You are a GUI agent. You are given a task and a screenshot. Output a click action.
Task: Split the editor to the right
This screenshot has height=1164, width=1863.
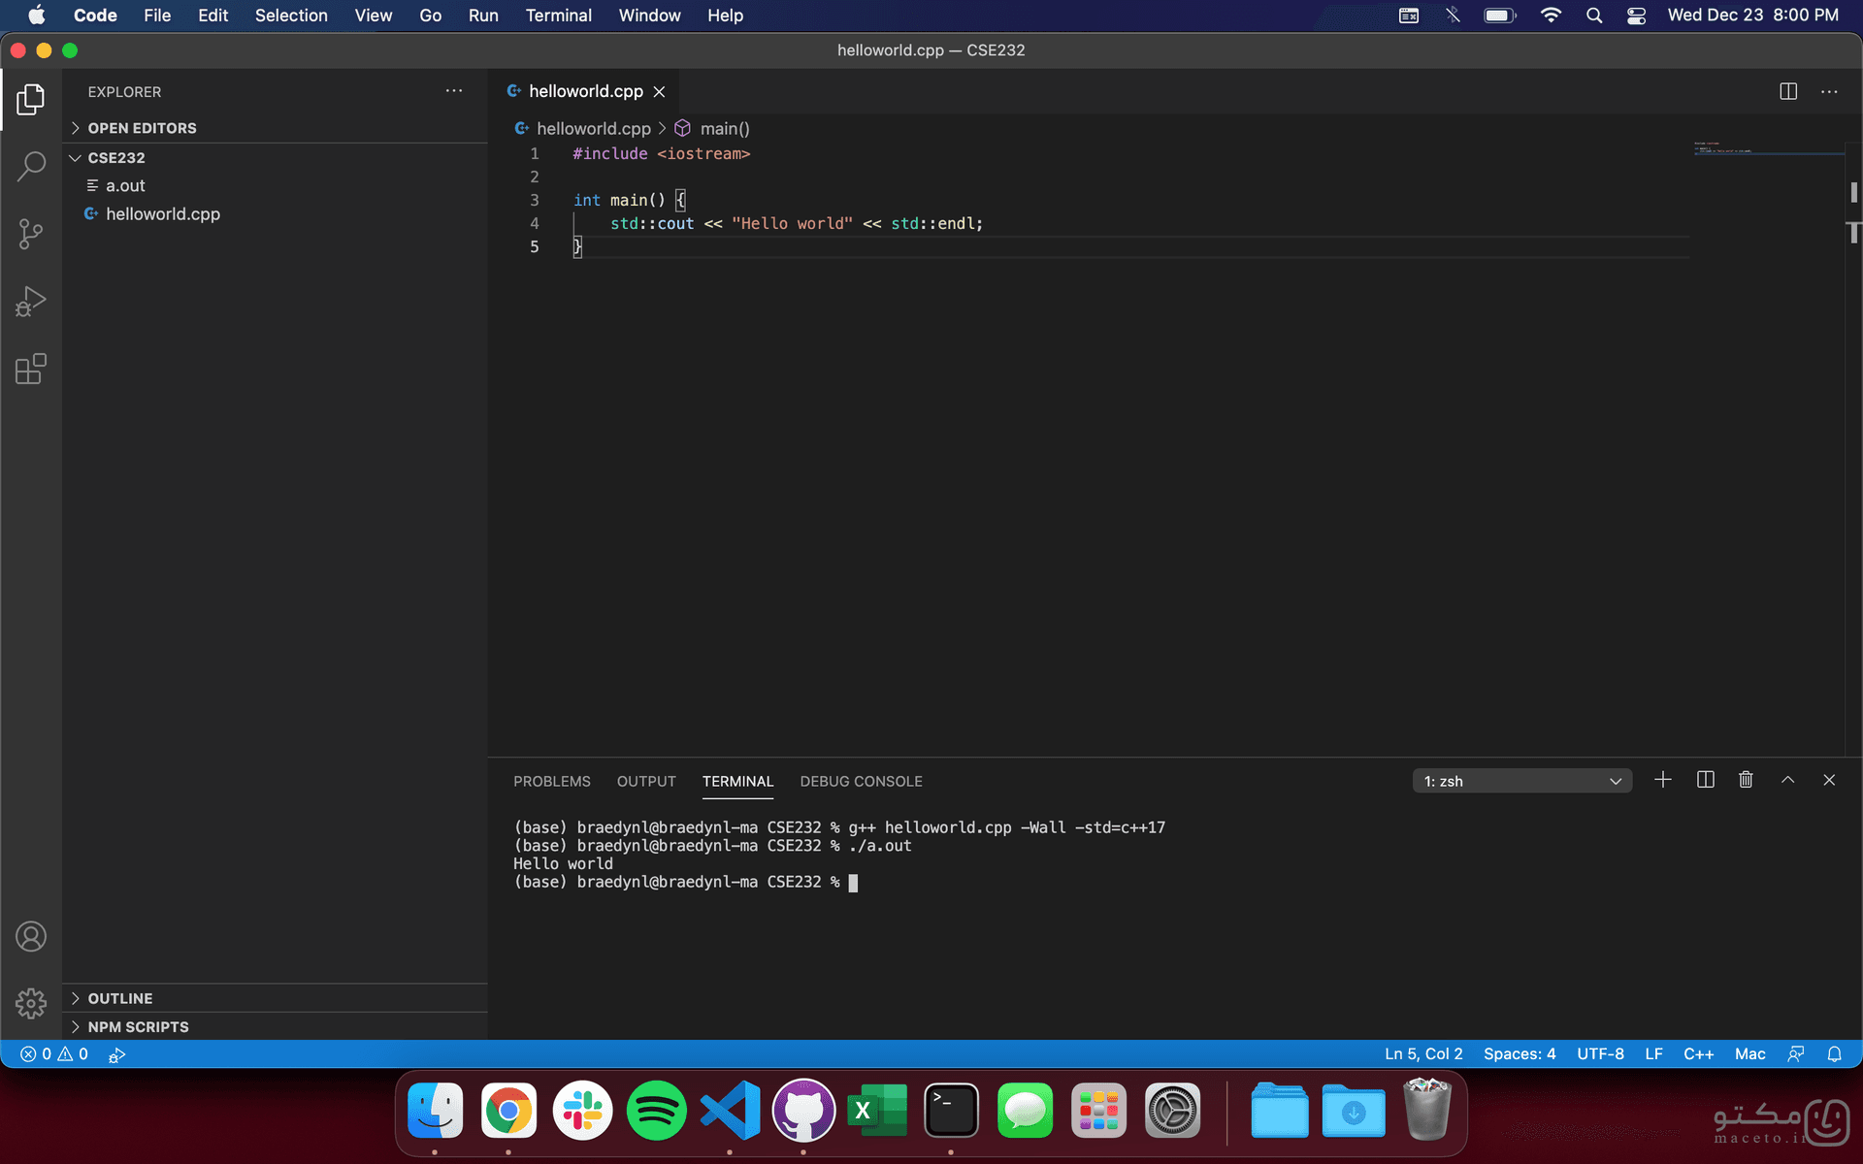click(1788, 91)
